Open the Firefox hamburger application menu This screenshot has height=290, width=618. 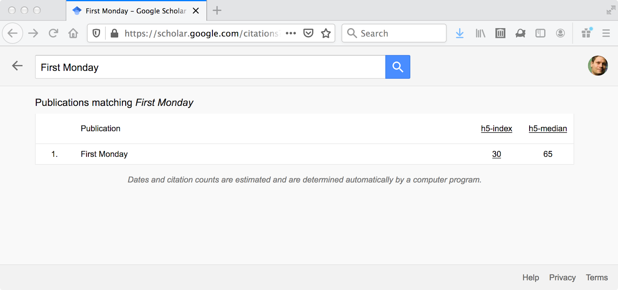coord(606,33)
